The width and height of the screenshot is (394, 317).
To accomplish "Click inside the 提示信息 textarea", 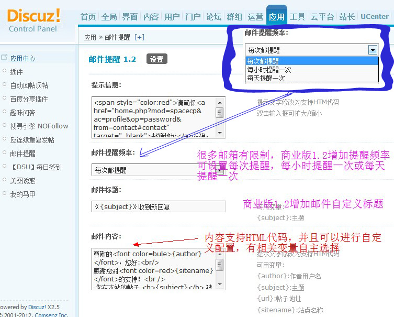I will pos(153,117).
